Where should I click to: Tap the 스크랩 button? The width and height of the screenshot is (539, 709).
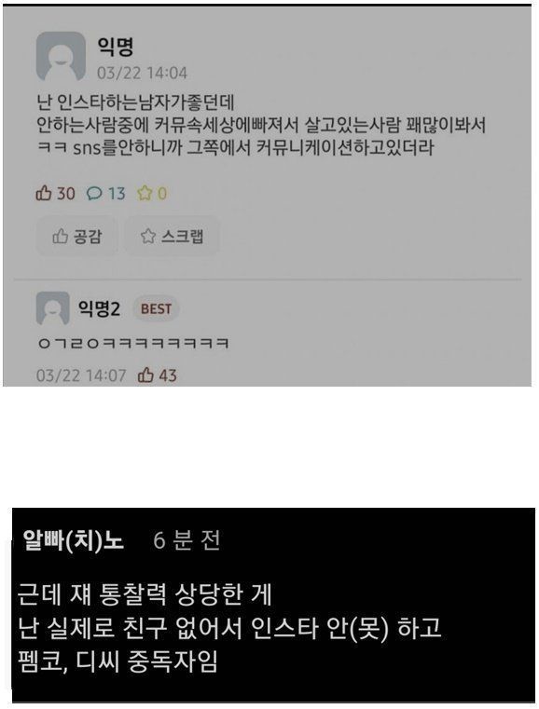pyautogui.click(x=173, y=236)
